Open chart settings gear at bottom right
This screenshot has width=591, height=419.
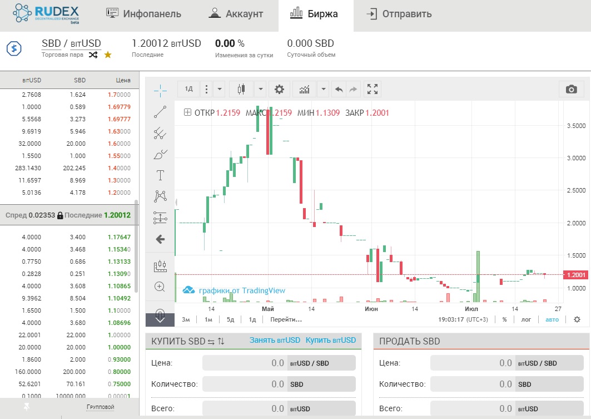(x=577, y=319)
